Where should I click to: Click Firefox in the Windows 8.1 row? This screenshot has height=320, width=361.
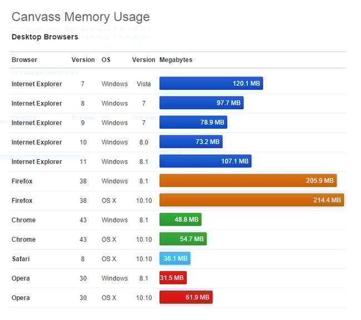pos(22,181)
